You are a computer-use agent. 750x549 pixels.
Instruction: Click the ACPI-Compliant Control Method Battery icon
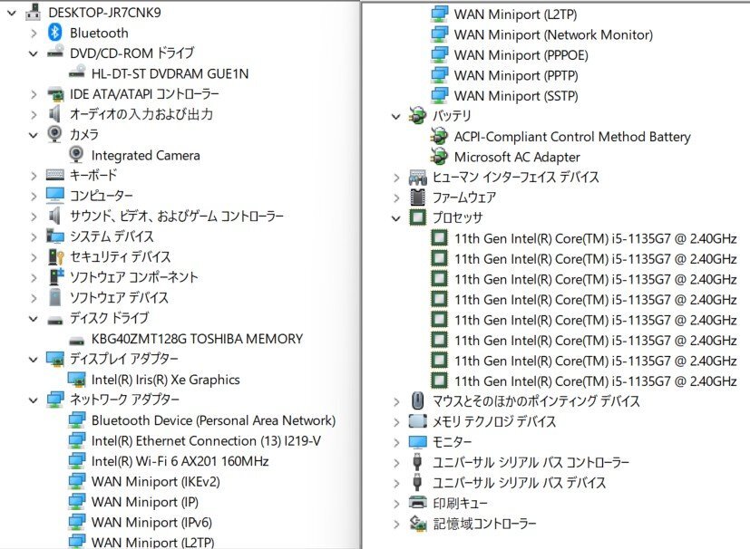440,137
